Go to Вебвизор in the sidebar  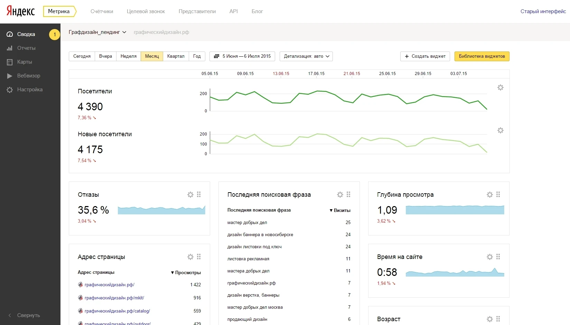pyautogui.click(x=28, y=76)
